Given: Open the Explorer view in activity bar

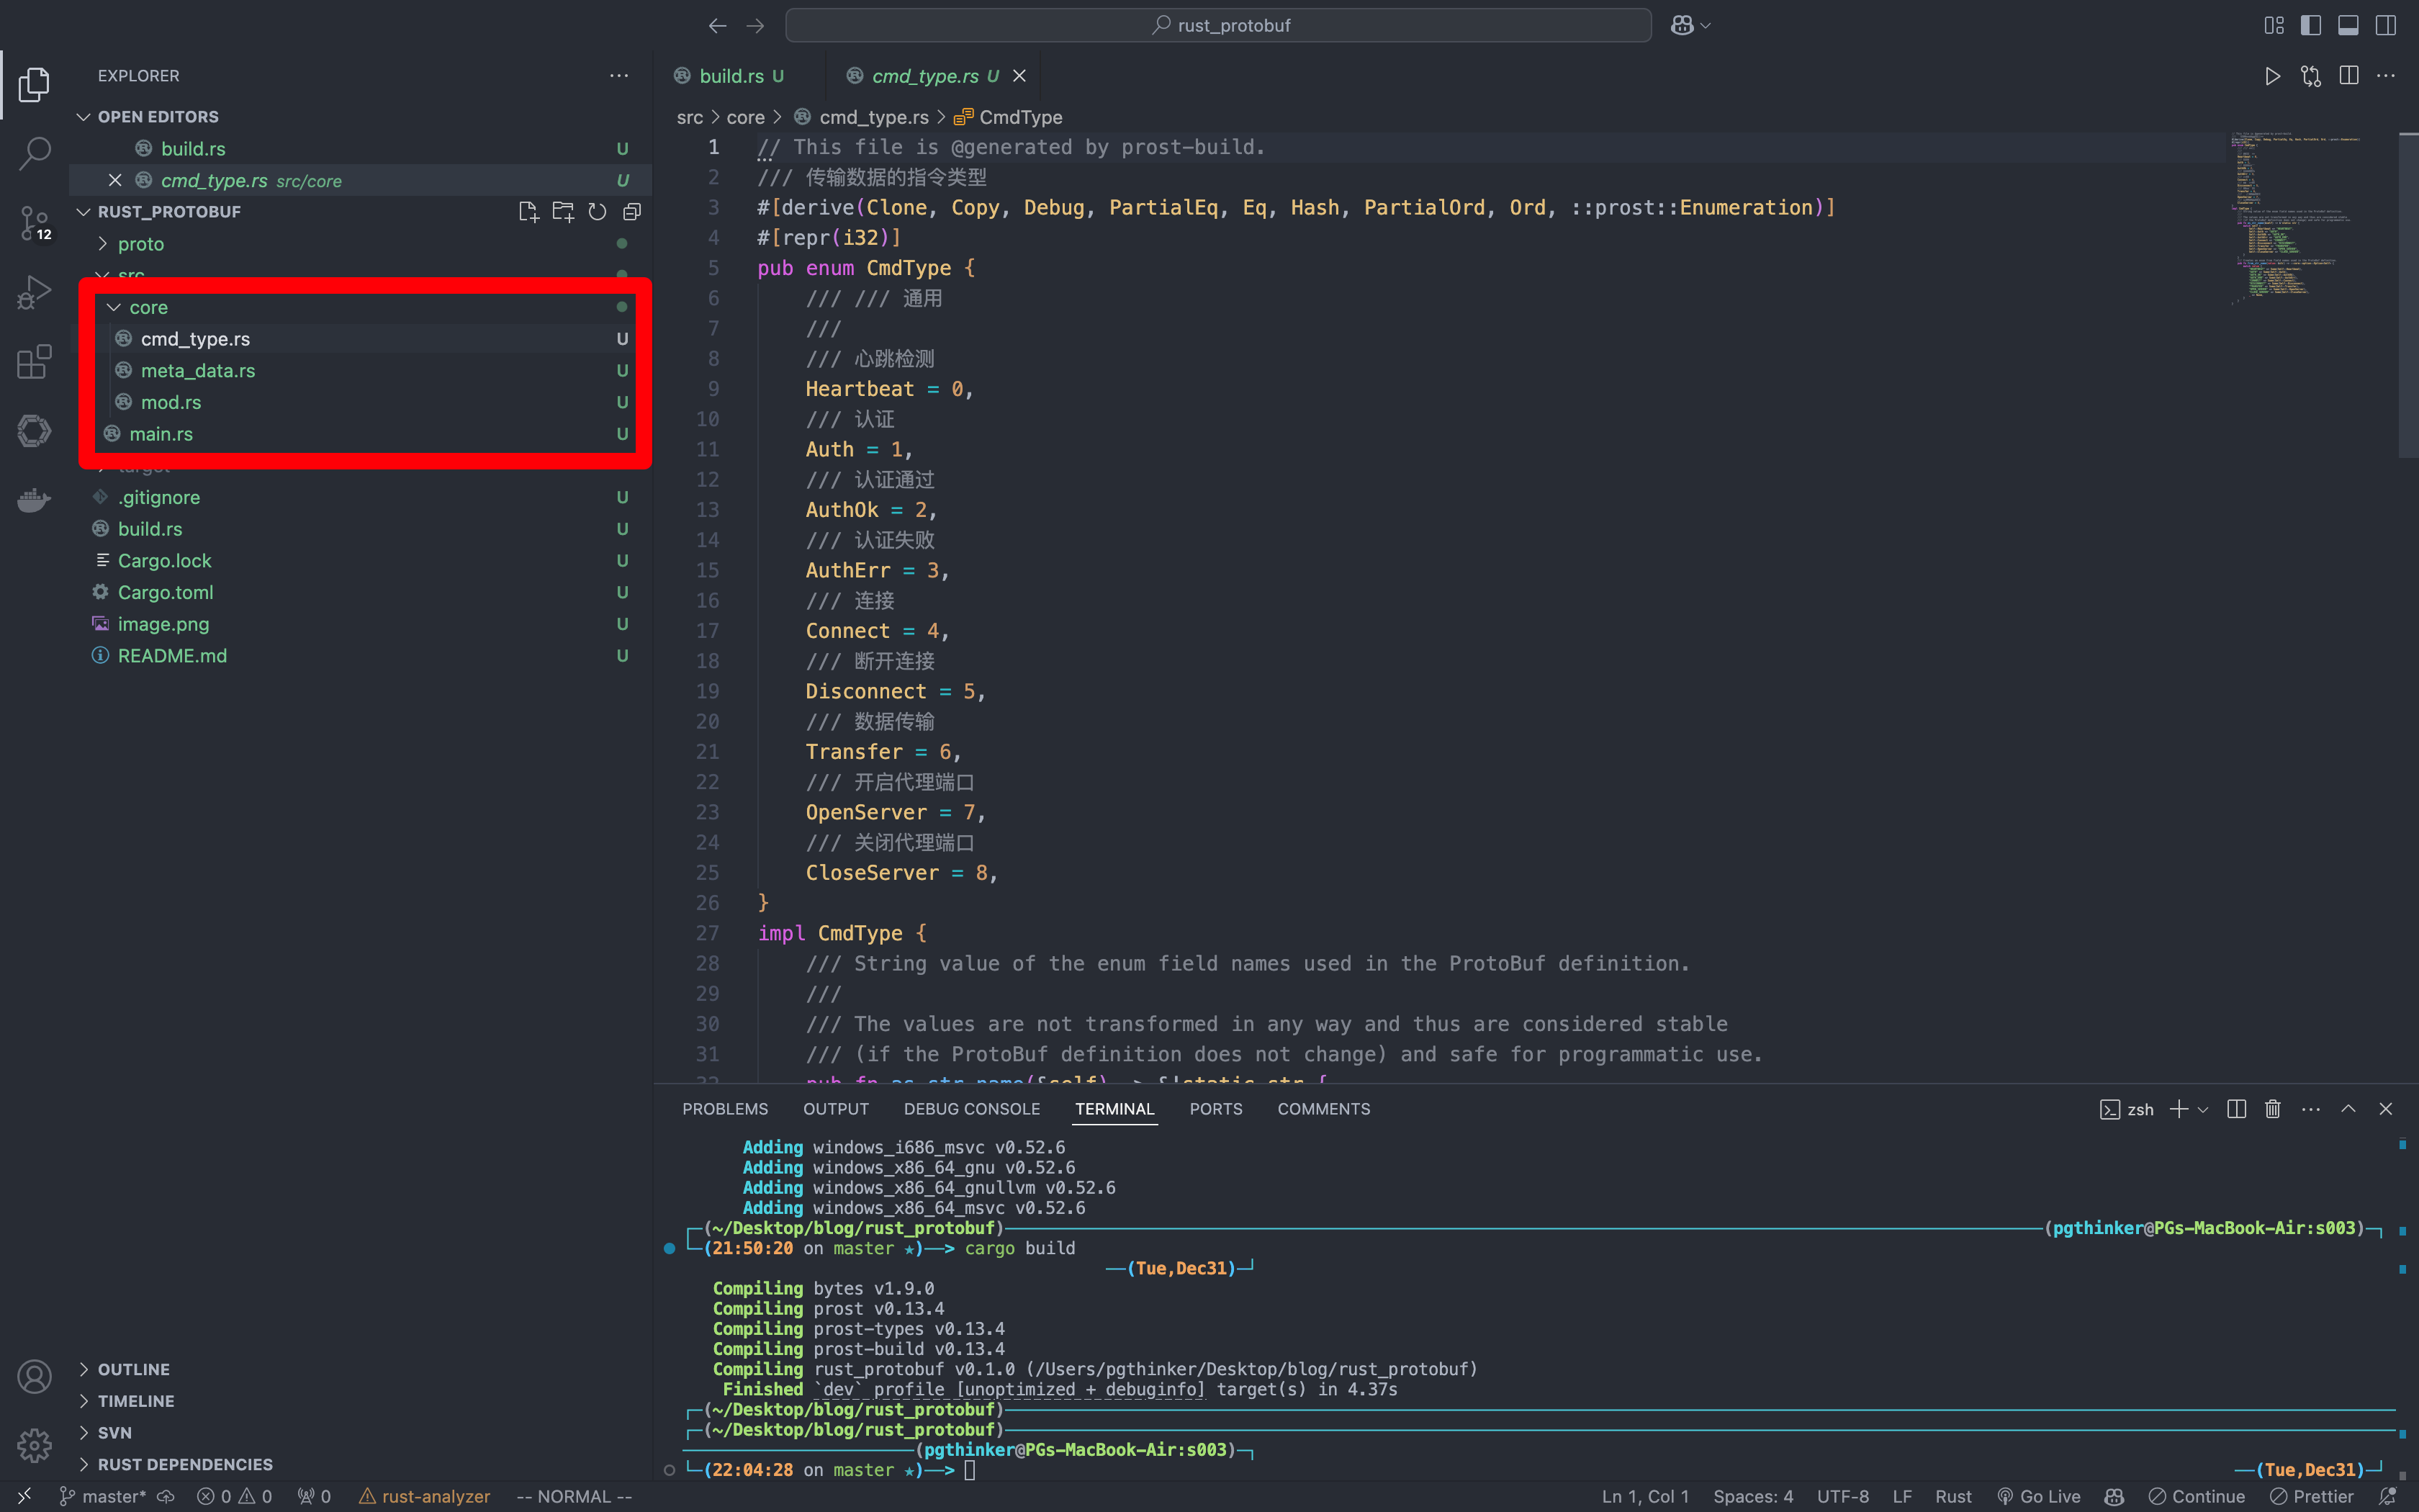Looking at the screenshot, I should (x=34, y=84).
